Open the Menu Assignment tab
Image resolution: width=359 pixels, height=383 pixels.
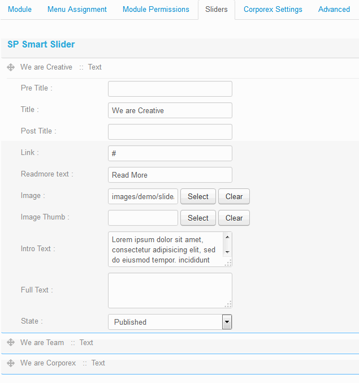click(x=77, y=9)
